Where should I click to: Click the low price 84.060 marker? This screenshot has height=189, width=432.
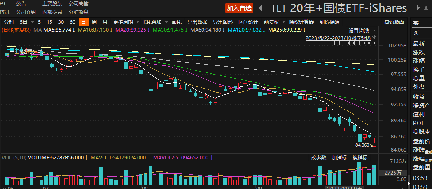click(x=363, y=145)
